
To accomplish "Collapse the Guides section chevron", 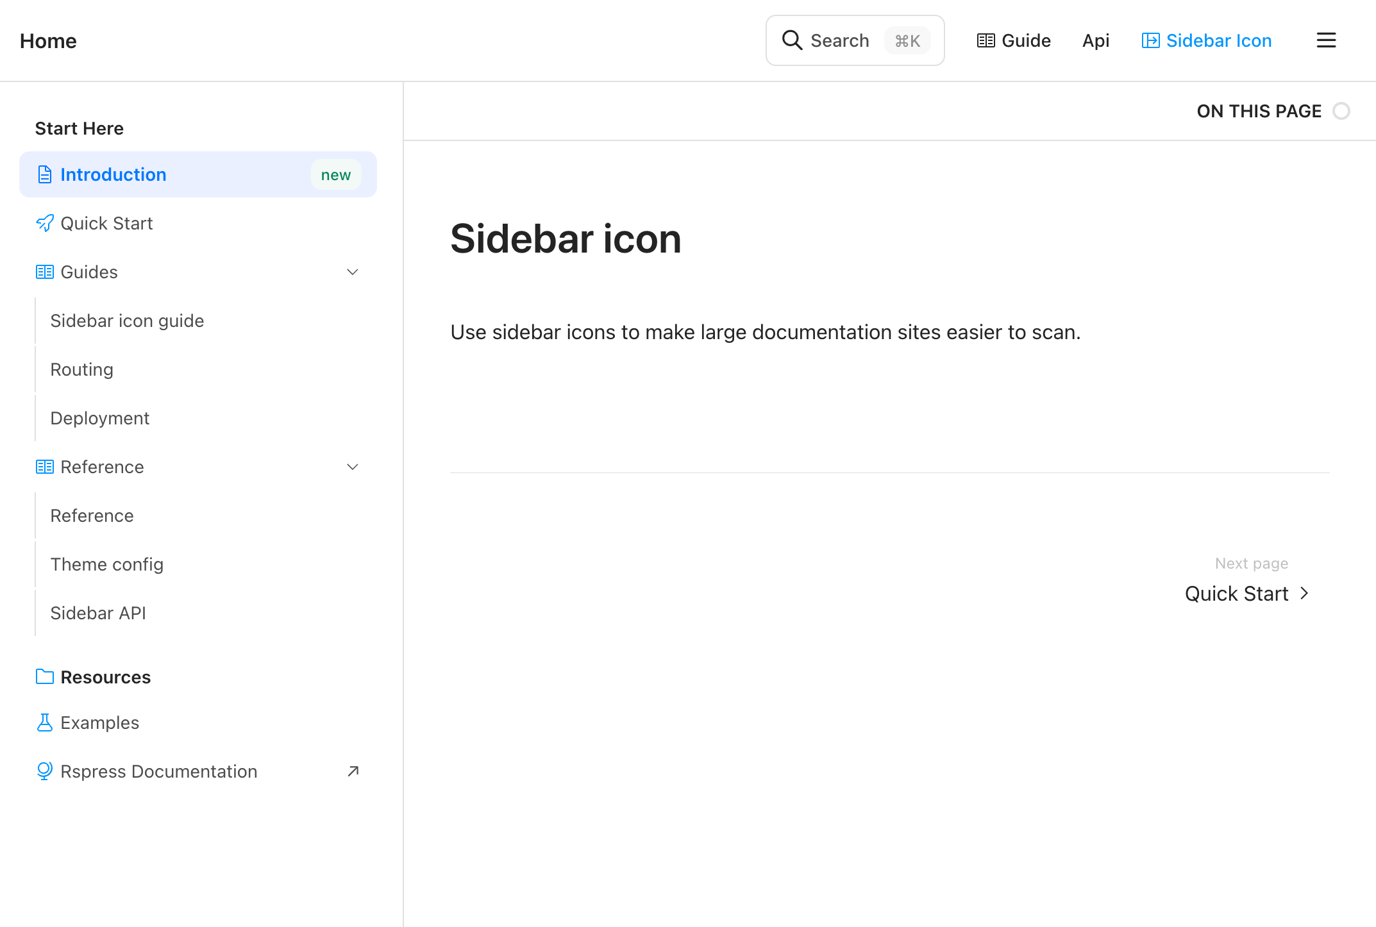I will coord(353,272).
